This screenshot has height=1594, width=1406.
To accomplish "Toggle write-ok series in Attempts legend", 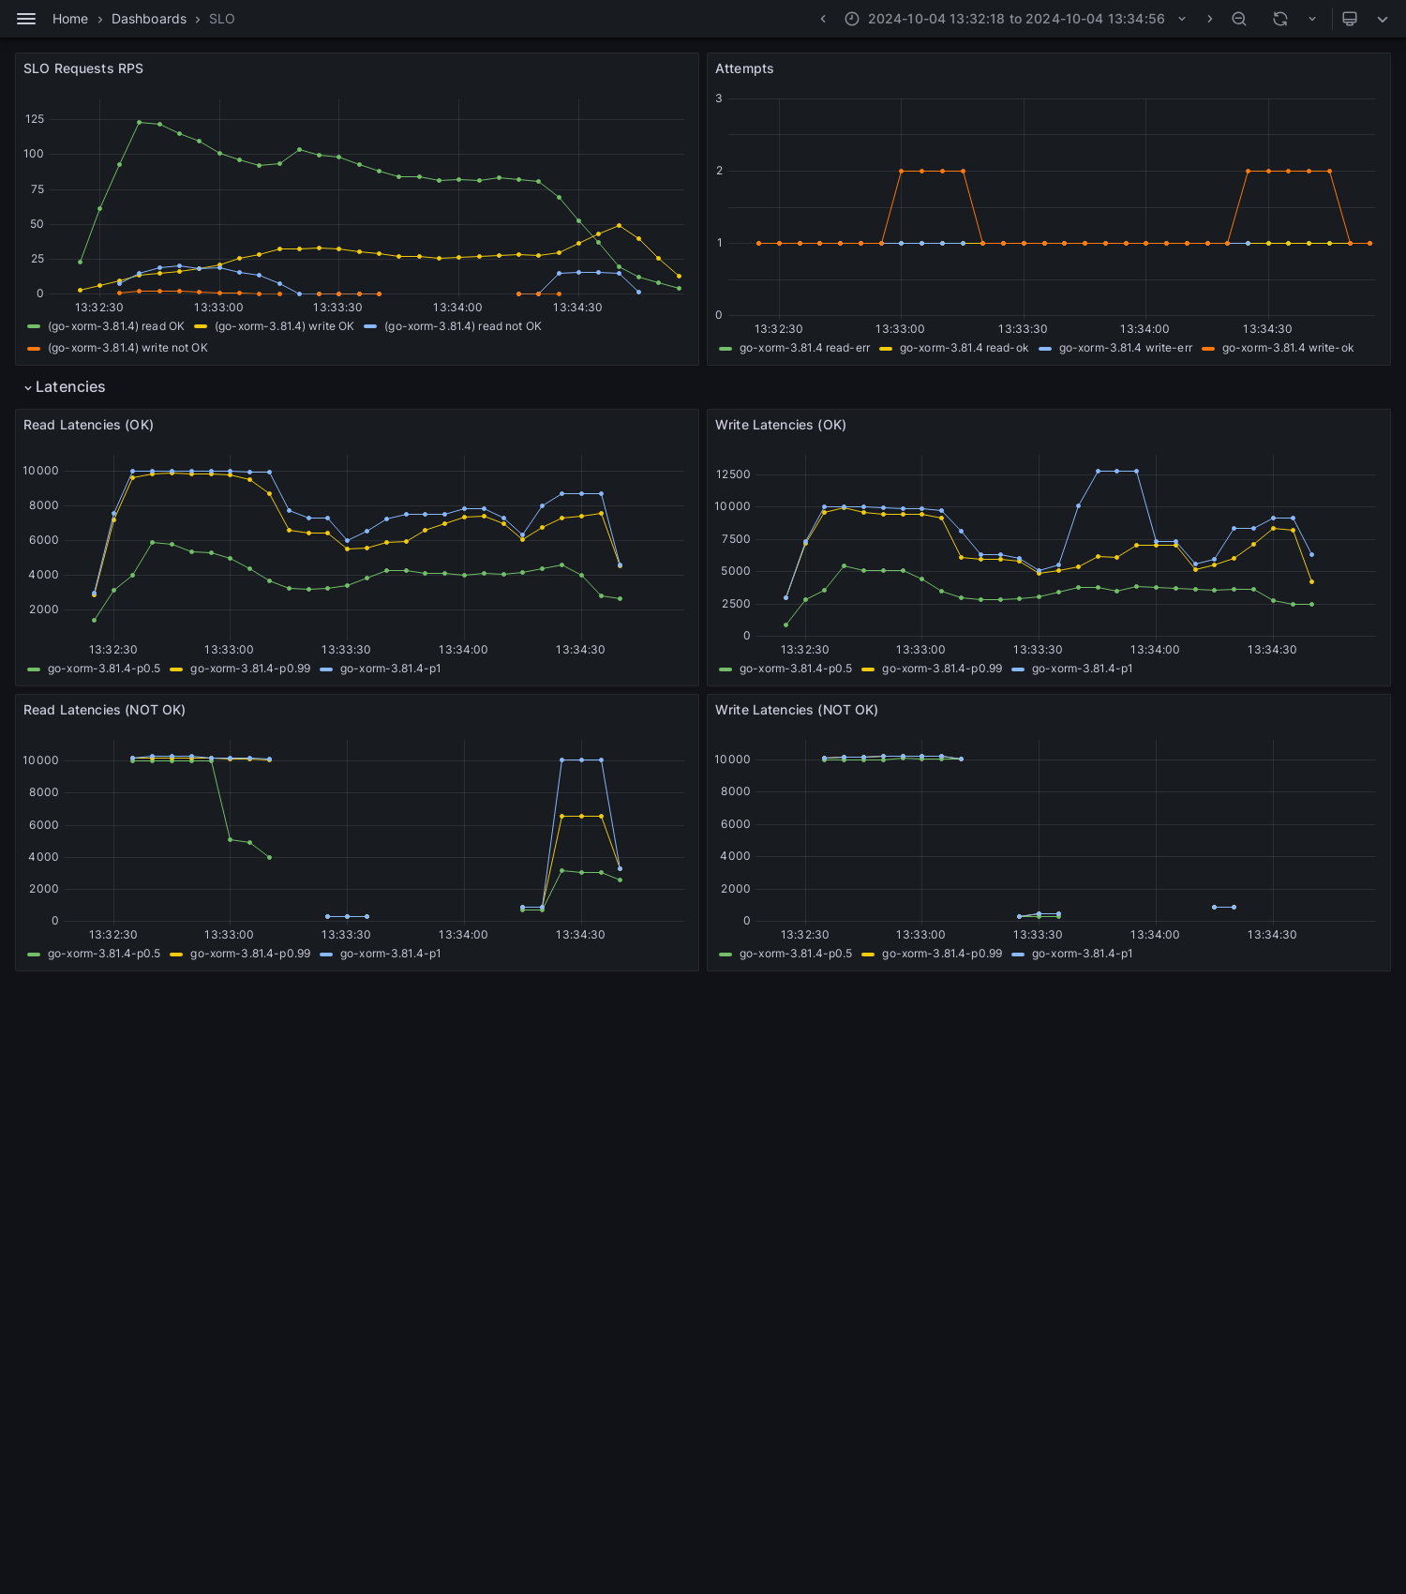I will [1288, 348].
